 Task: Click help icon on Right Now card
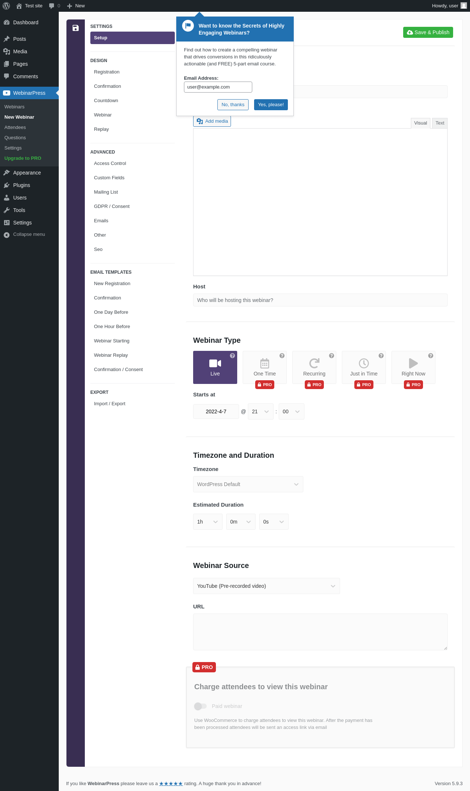(431, 356)
